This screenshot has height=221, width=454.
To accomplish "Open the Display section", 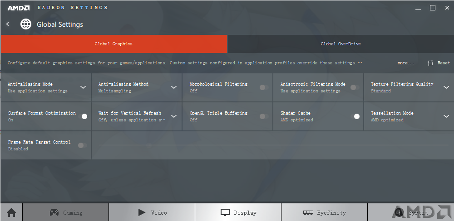I will click(x=238, y=213).
